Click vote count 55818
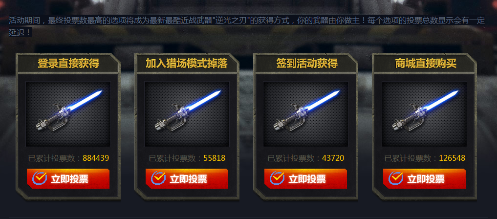 [214, 158]
